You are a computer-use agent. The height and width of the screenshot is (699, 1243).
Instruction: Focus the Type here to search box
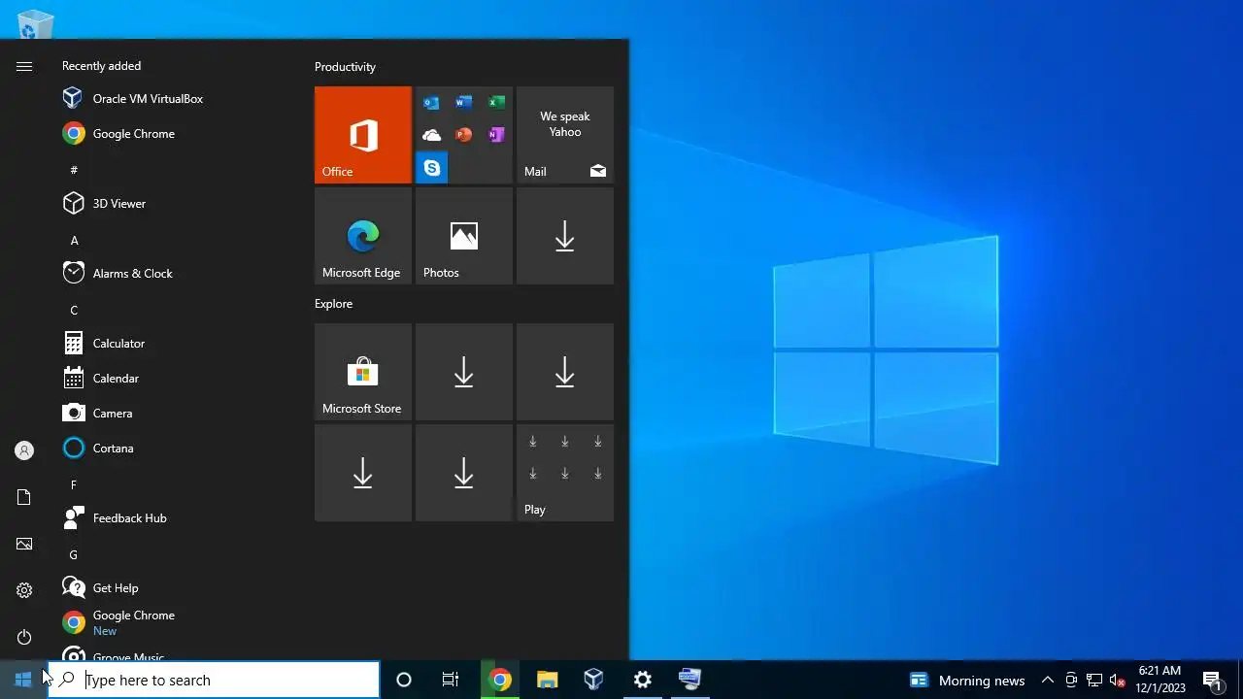click(x=214, y=680)
